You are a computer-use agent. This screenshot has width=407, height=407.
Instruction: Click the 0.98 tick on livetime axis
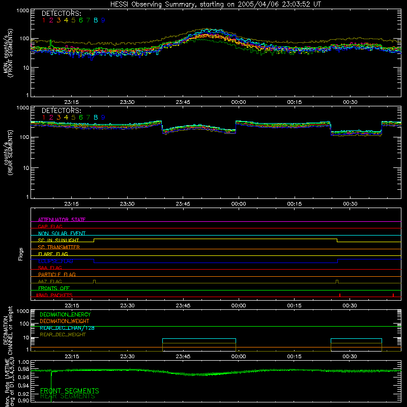point(23,369)
